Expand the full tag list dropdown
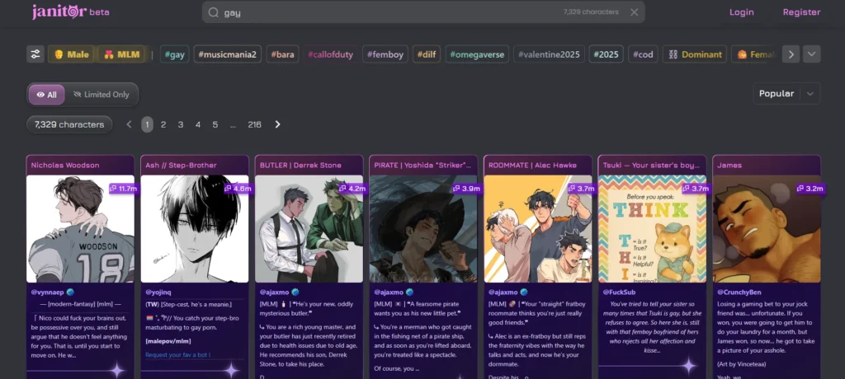 (x=812, y=54)
